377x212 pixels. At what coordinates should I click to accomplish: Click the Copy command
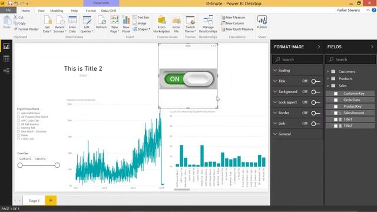tap(19, 24)
